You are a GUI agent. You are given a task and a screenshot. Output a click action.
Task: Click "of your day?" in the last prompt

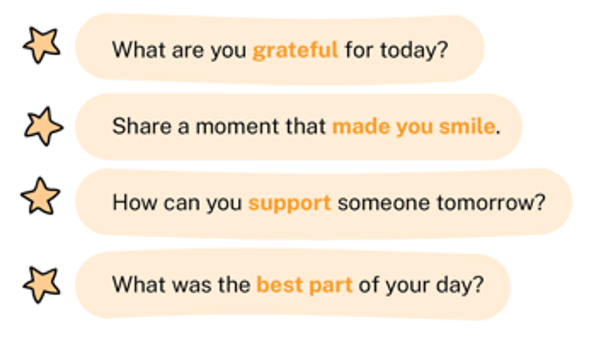(421, 286)
